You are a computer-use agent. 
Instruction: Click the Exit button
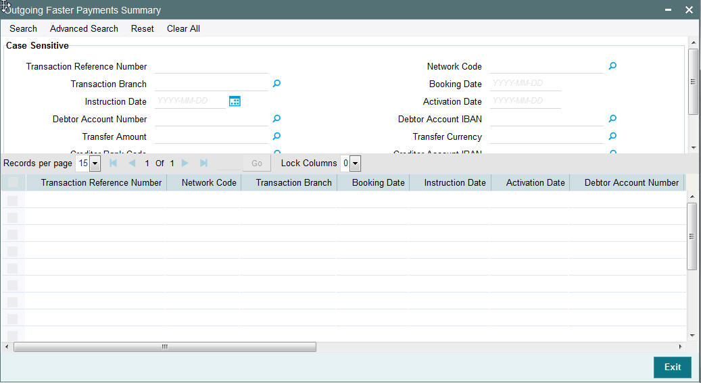[x=673, y=367]
